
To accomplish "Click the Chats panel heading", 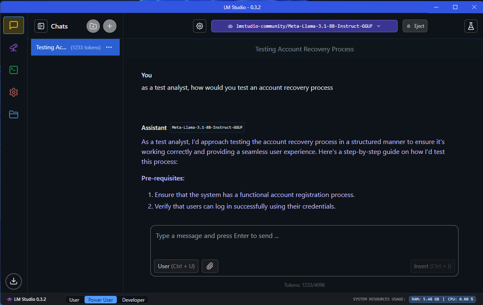I will 59,26.
